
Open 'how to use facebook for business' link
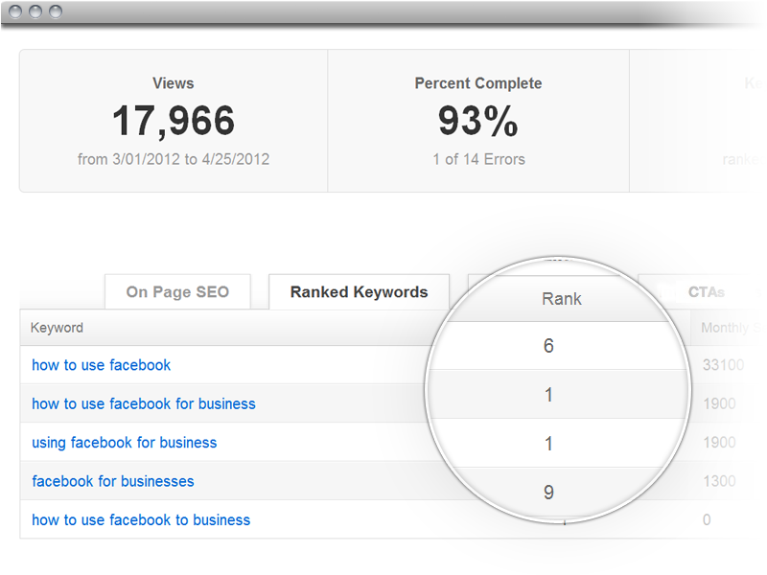coord(144,403)
